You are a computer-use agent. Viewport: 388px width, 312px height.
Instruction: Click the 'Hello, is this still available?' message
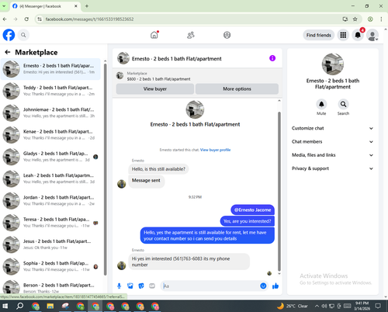pyautogui.click(x=158, y=169)
